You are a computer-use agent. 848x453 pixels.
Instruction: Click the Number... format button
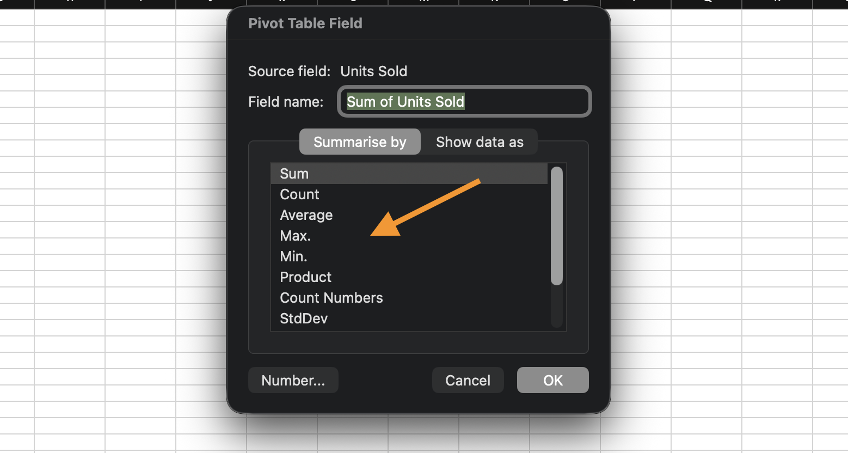tap(293, 380)
